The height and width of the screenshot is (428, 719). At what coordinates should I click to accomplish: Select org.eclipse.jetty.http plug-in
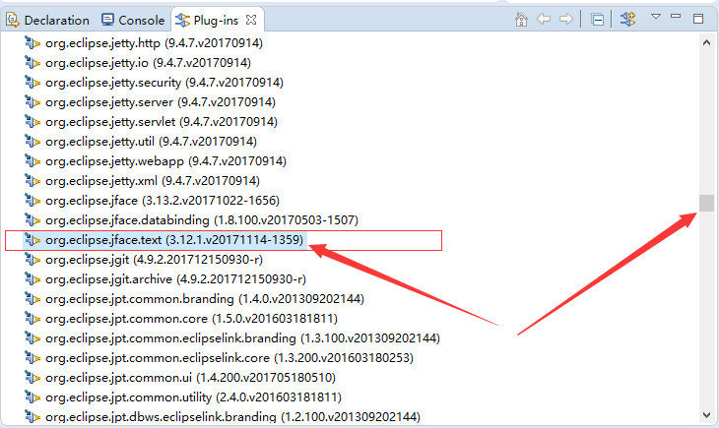[x=154, y=43]
